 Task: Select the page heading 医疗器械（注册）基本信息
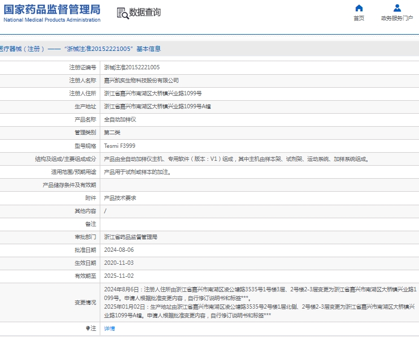[x=80, y=49]
